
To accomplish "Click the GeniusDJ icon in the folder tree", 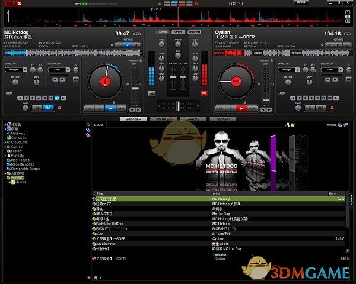I will (x=9, y=138).
